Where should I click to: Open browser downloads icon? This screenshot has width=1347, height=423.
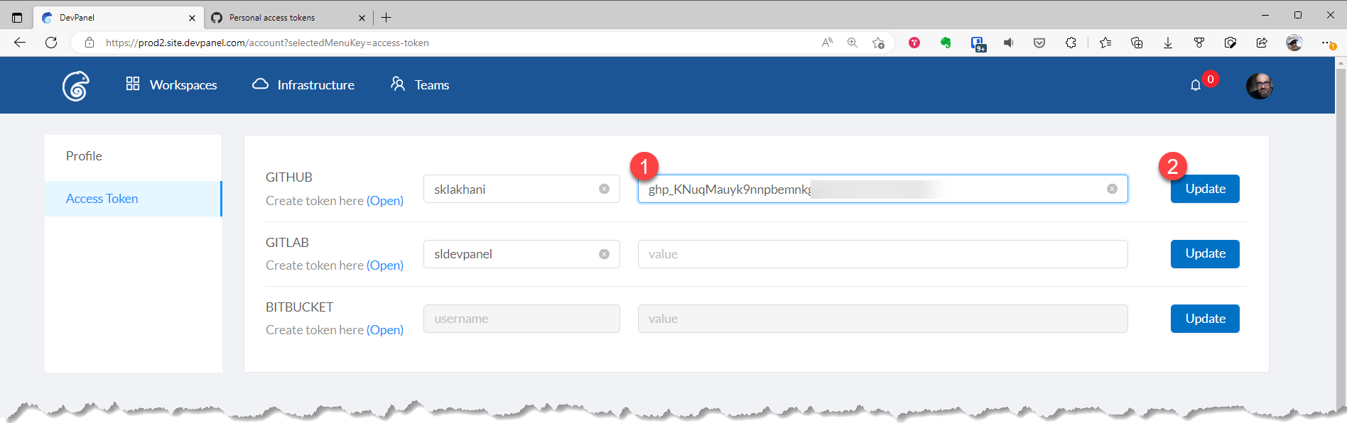point(1167,43)
